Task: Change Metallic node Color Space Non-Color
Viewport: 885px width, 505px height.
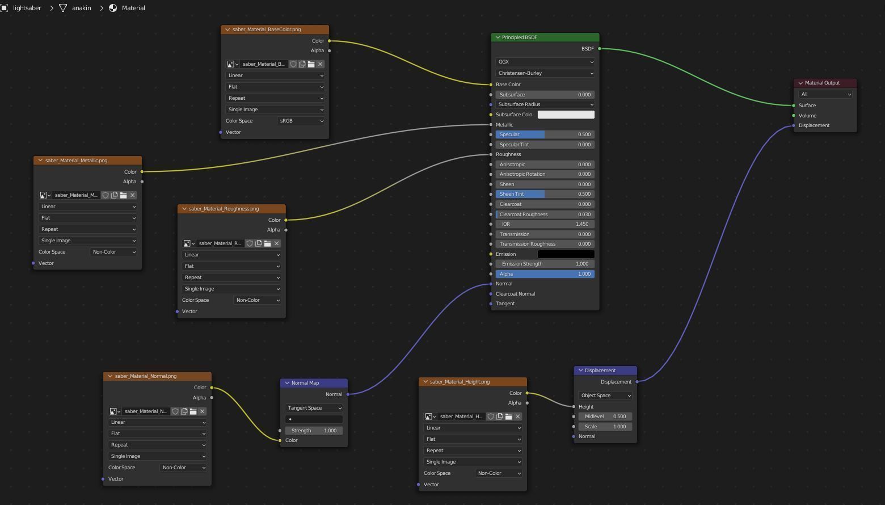Action: (113, 252)
